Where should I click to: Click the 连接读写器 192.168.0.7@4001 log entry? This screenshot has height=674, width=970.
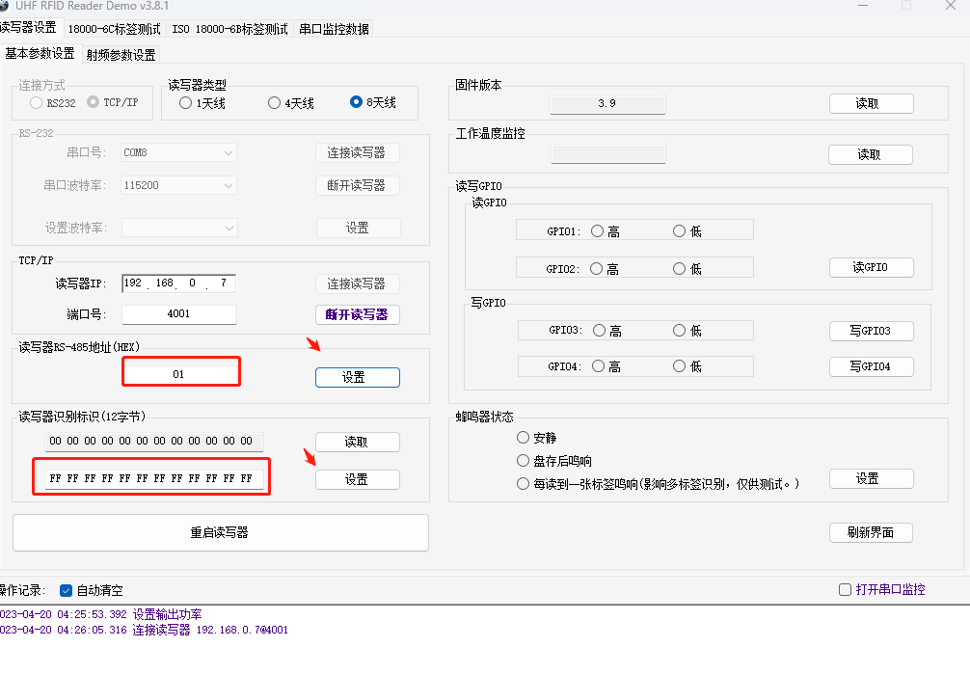coord(144,630)
